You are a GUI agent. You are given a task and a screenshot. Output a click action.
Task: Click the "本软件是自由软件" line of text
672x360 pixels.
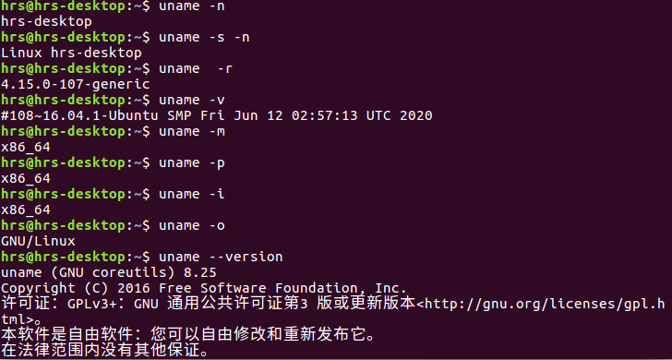point(187,334)
